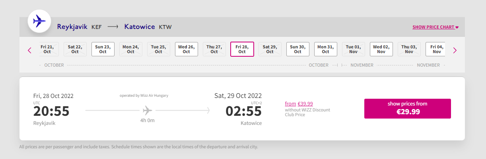
Task: Choose Mon 31, Oct date tab
Action: pos(326,49)
